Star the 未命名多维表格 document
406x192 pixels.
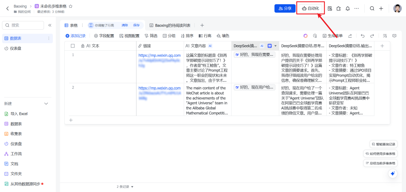tap(70, 6)
